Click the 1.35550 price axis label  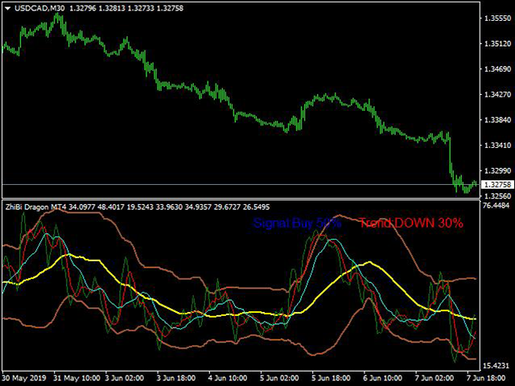pyautogui.click(x=498, y=18)
